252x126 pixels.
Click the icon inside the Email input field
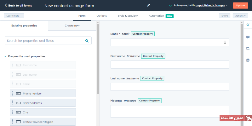pos(225,43)
